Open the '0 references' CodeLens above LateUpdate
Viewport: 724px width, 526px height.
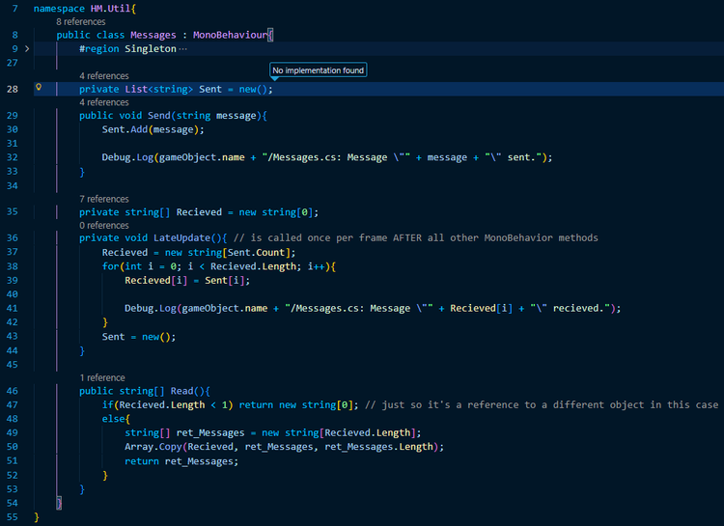coord(104,226)
